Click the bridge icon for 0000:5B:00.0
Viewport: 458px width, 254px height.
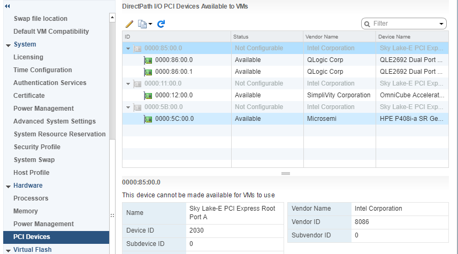138,107
